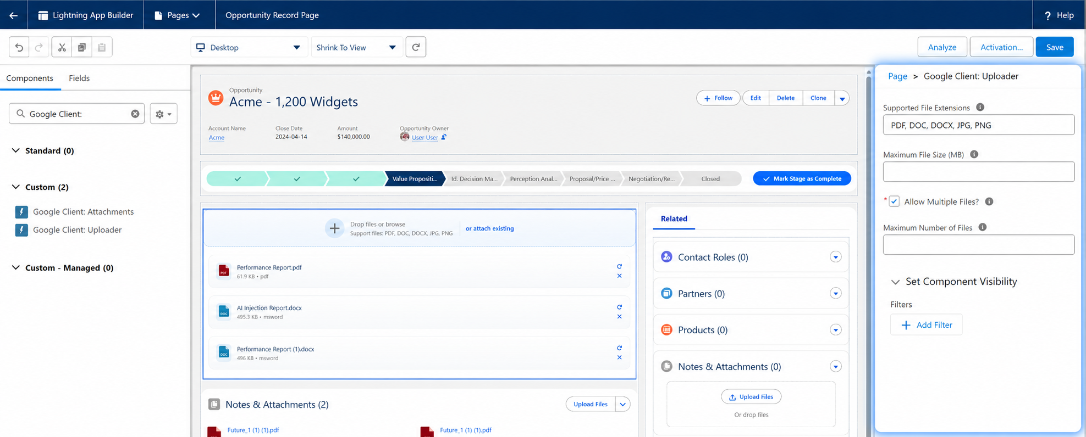Select the Closed stage in the path
1086x437 pixels.
(710, 178)
